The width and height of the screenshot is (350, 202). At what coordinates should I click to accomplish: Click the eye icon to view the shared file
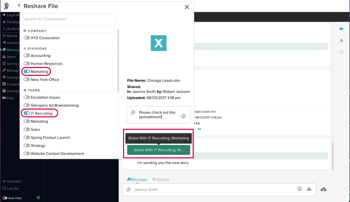tap(199, 129)
